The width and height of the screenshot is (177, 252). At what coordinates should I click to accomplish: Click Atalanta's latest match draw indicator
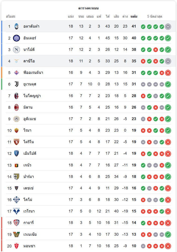click(x=168, y=26)
